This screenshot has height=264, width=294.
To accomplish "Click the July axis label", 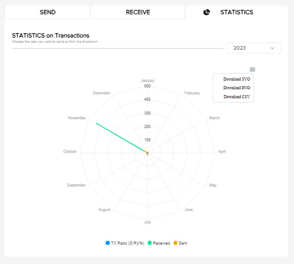I will click(x=147, y=222).
